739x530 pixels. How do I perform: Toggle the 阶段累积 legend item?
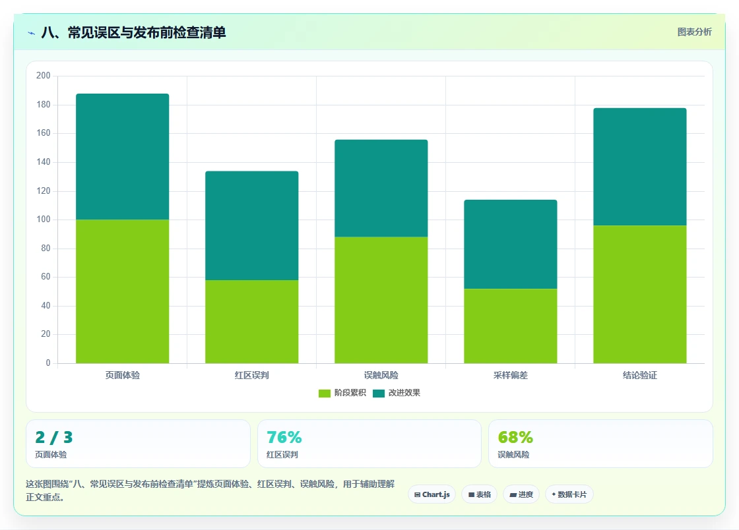pos(342,393)
